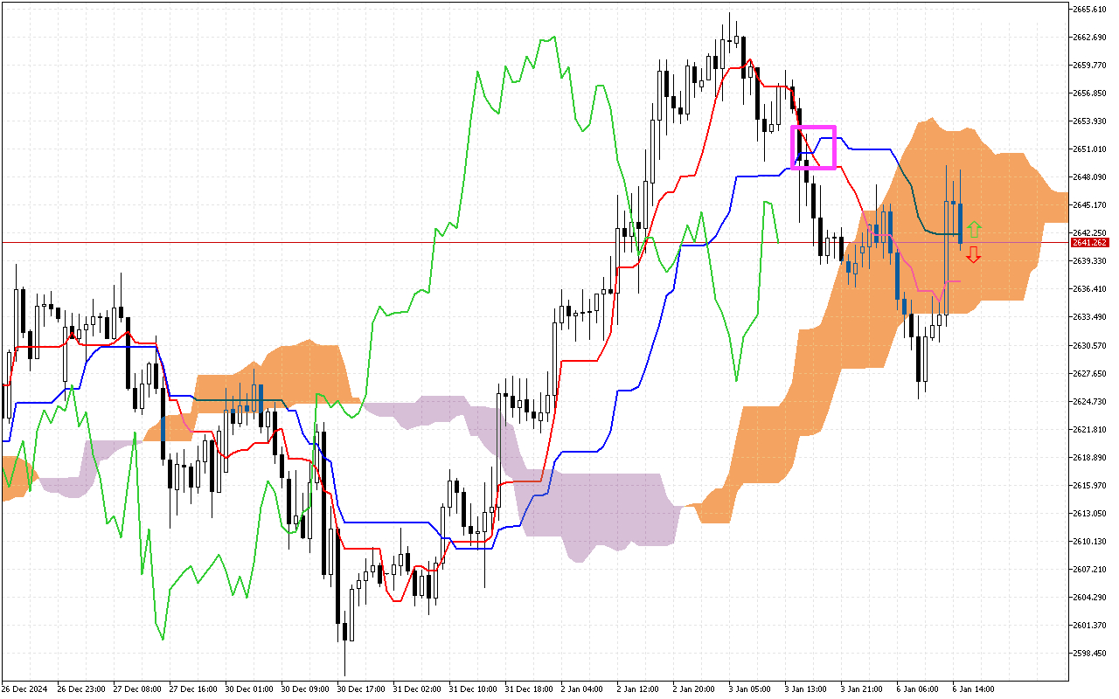Screen dimensions: 1119x699
Task: Click the green up arrow marker
Action: coord(974,230)
